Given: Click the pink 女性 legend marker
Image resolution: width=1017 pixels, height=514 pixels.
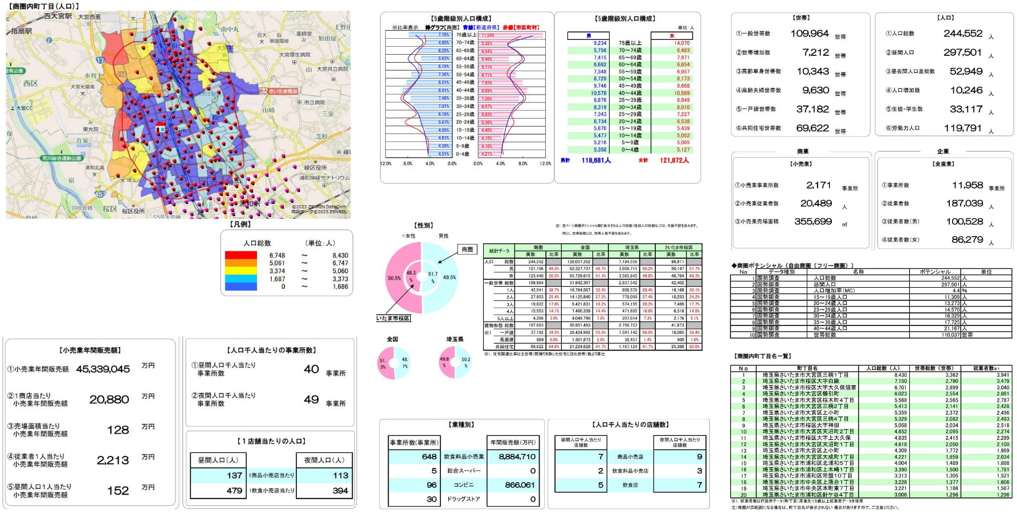Looking at the screenshot, I should 404,236.
